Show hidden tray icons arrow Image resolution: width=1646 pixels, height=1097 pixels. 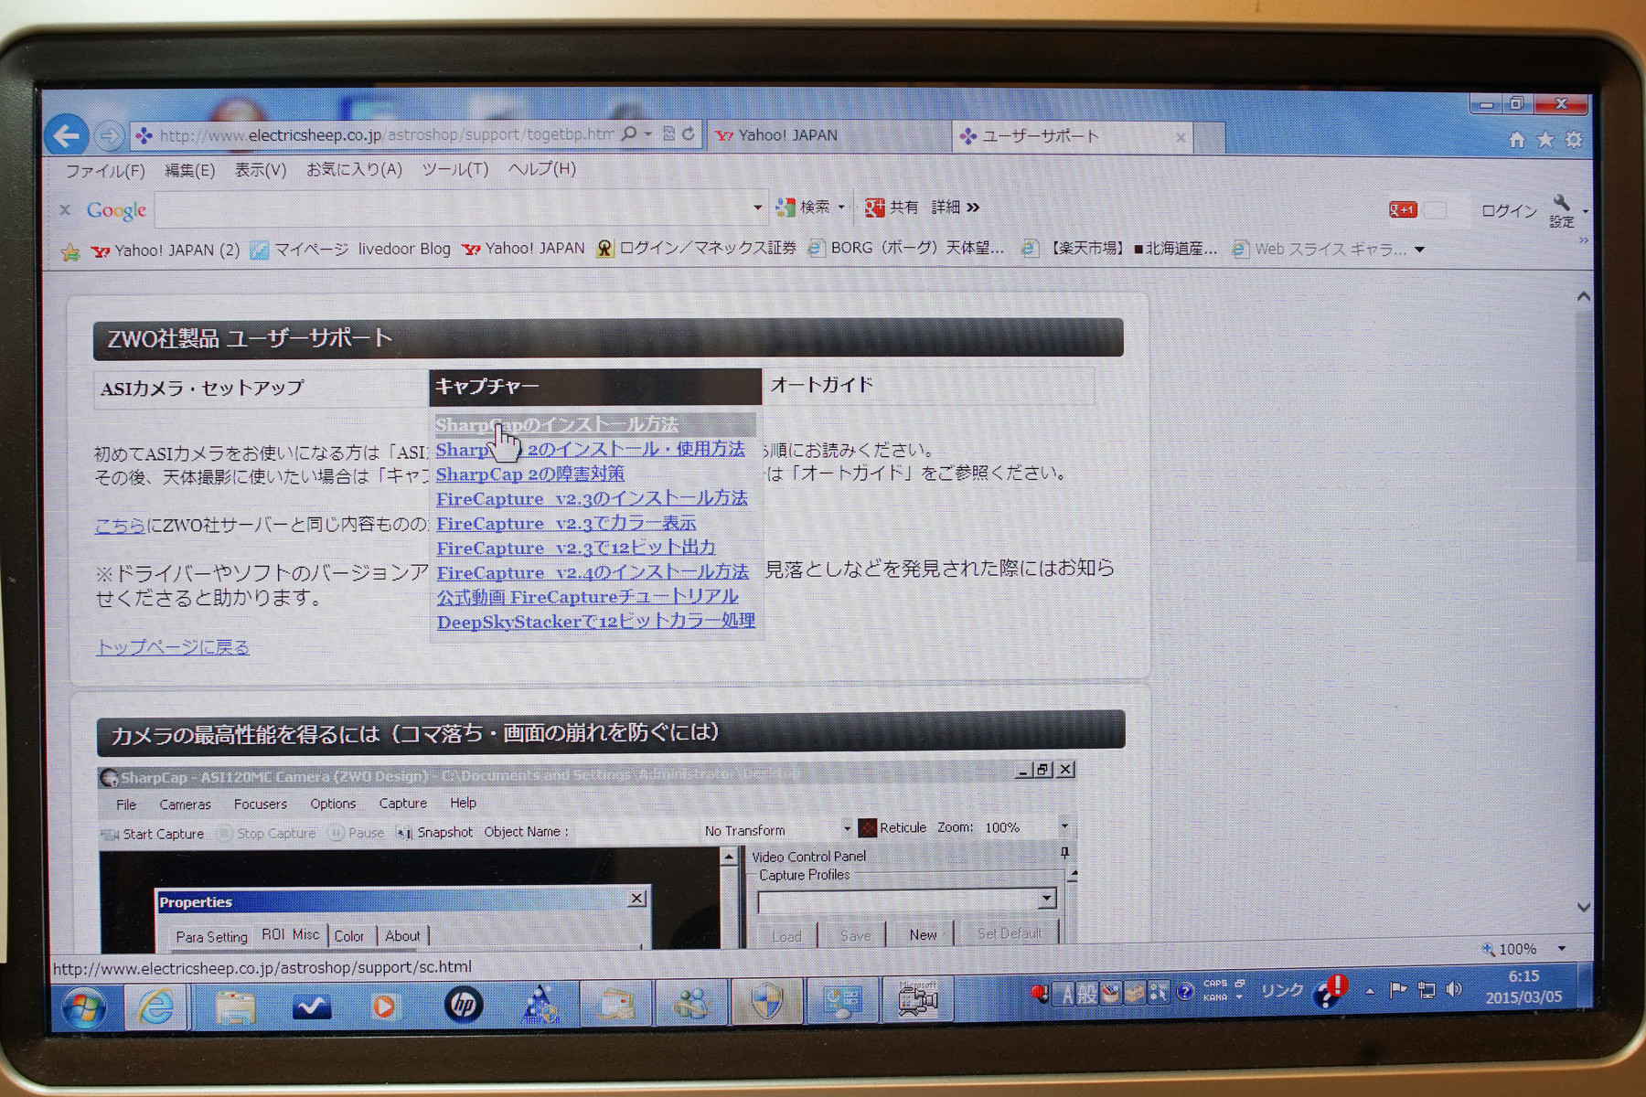coord(1370,992)
